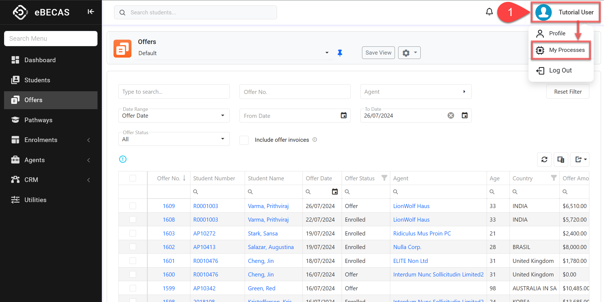The image size is (604, 302).
Task: Click the notification bell icon
Action: click(489, 12)
